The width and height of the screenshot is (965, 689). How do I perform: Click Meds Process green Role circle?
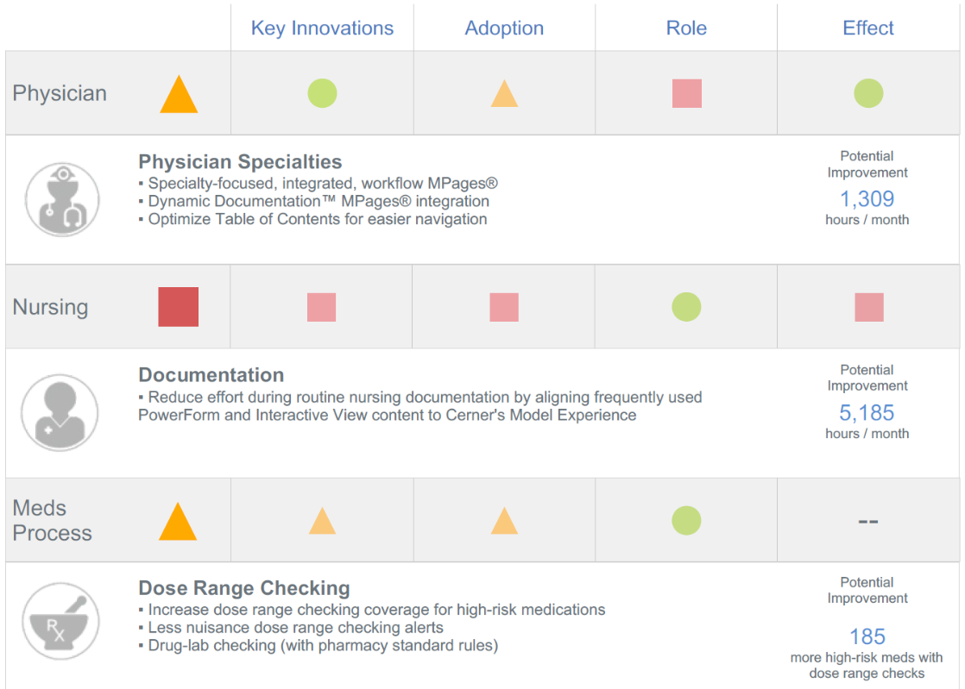686,521
